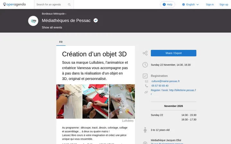Open Médiathèques de Pessac title link
Viewport: 231px width, 144px height.
(66, 20)
